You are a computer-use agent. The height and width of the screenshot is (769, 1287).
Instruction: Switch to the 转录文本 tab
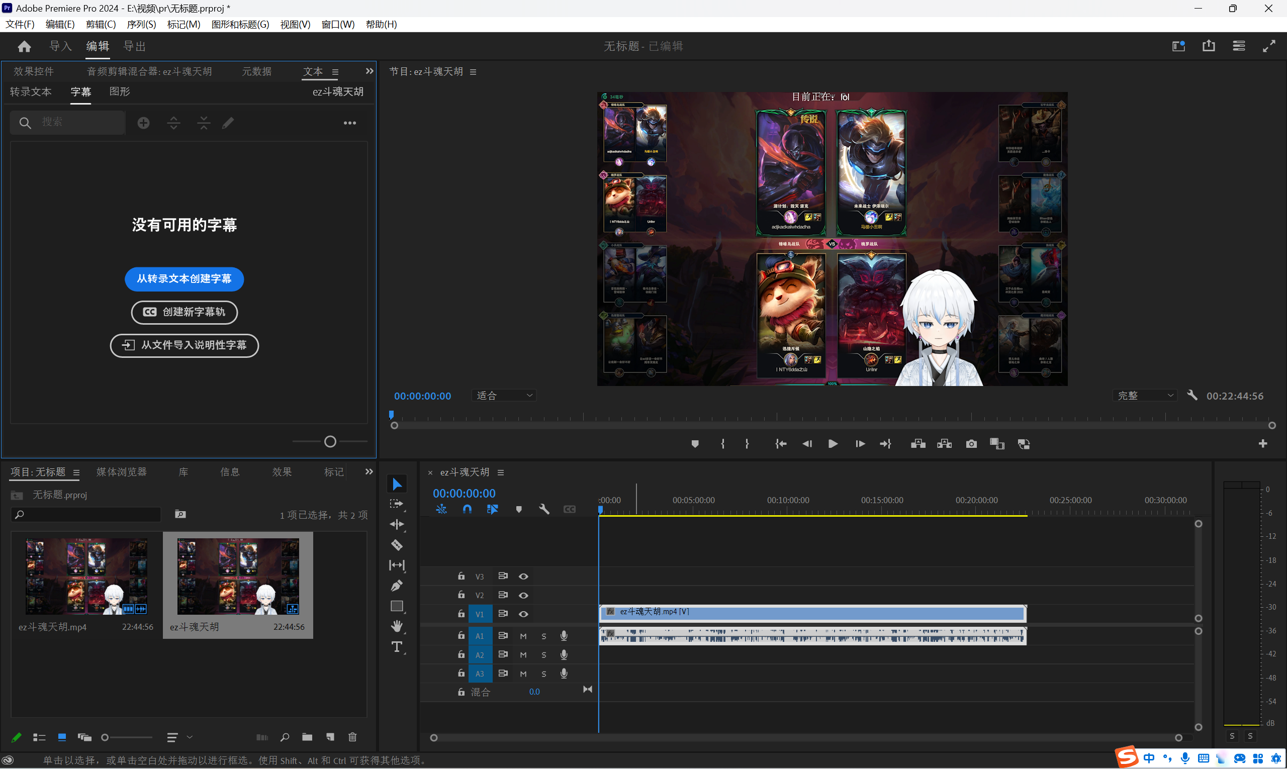[31, 91]
